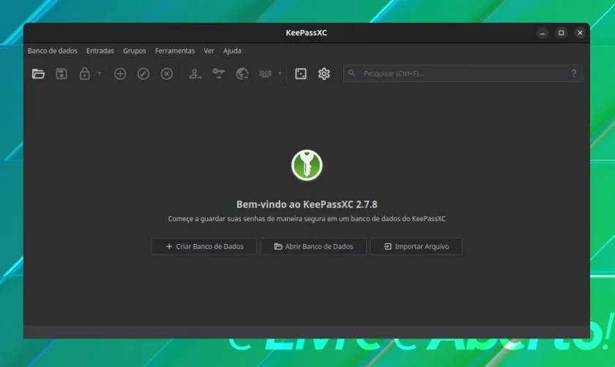Click the Auto-Type keyboard icon
The height and width of the screenshot is (367, 615).
[x=265, y=74]
